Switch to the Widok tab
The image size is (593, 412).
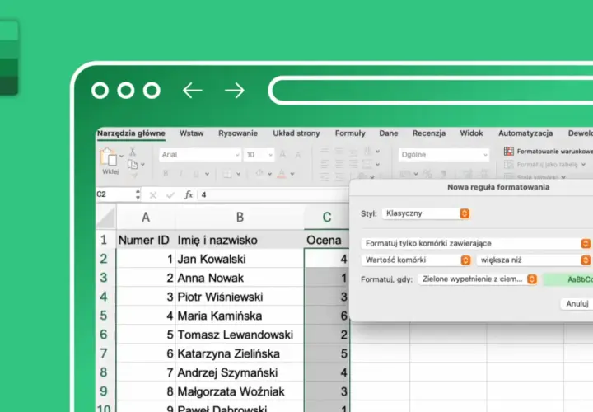[471, 133]
